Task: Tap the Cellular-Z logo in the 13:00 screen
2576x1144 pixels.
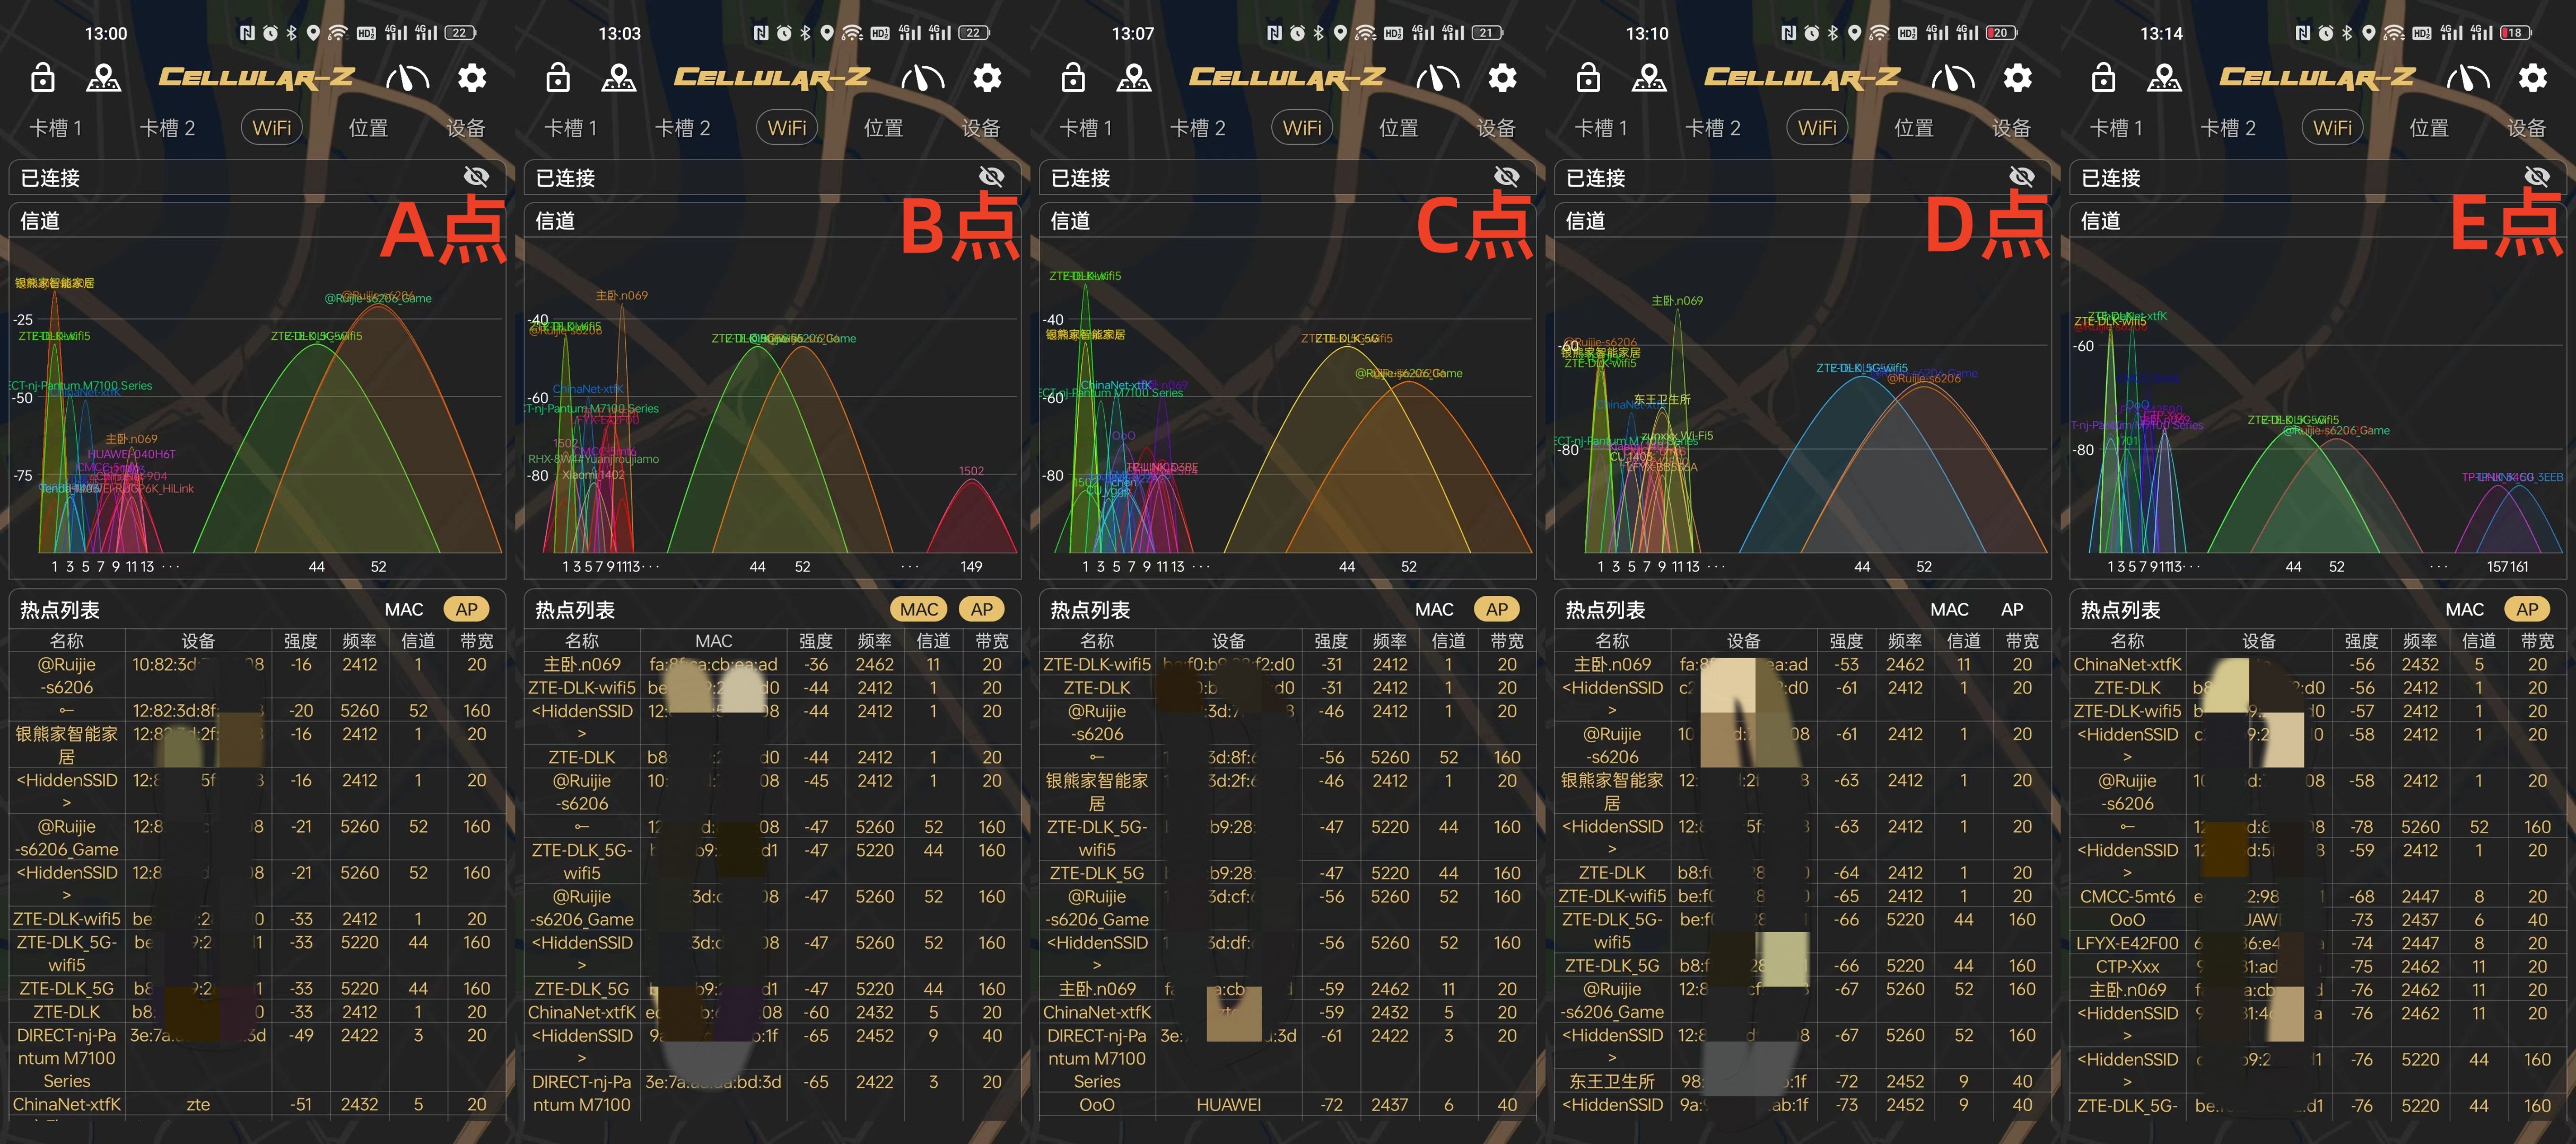Action: point(256,77)
